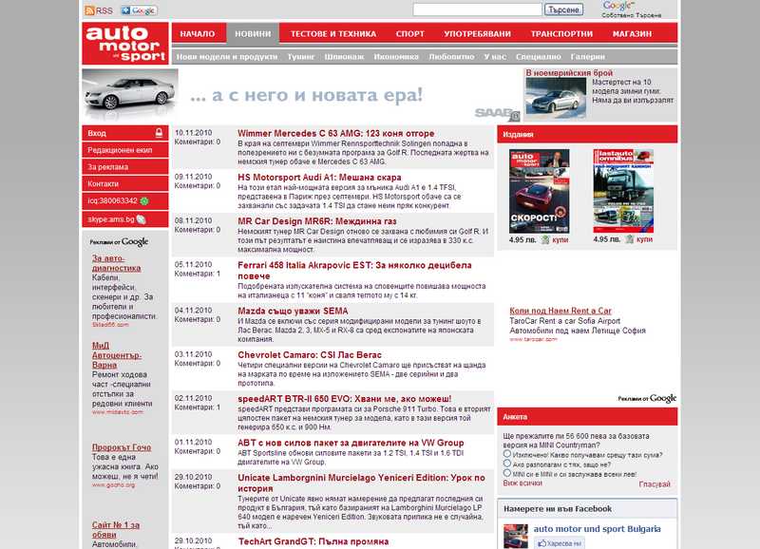Image resolution: width=760 pixels, height=549 pixels.
Task: Click the В ноемврийския брой heading
Action: [x=569, y=73]
